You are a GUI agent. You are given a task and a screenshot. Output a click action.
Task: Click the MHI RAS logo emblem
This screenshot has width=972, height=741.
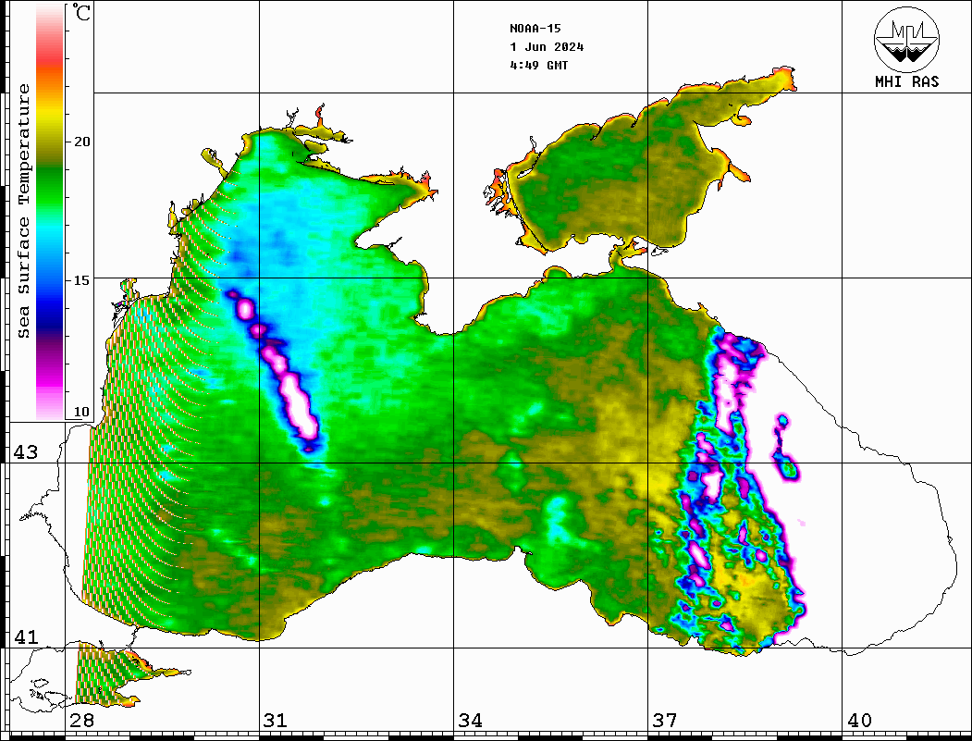click(906, 39)
